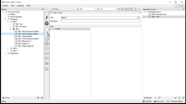The width and height of the screenshot is (186, 104).
Task: Select the bottom form list icon in toolbox
Action: click(x=47, y=69)
